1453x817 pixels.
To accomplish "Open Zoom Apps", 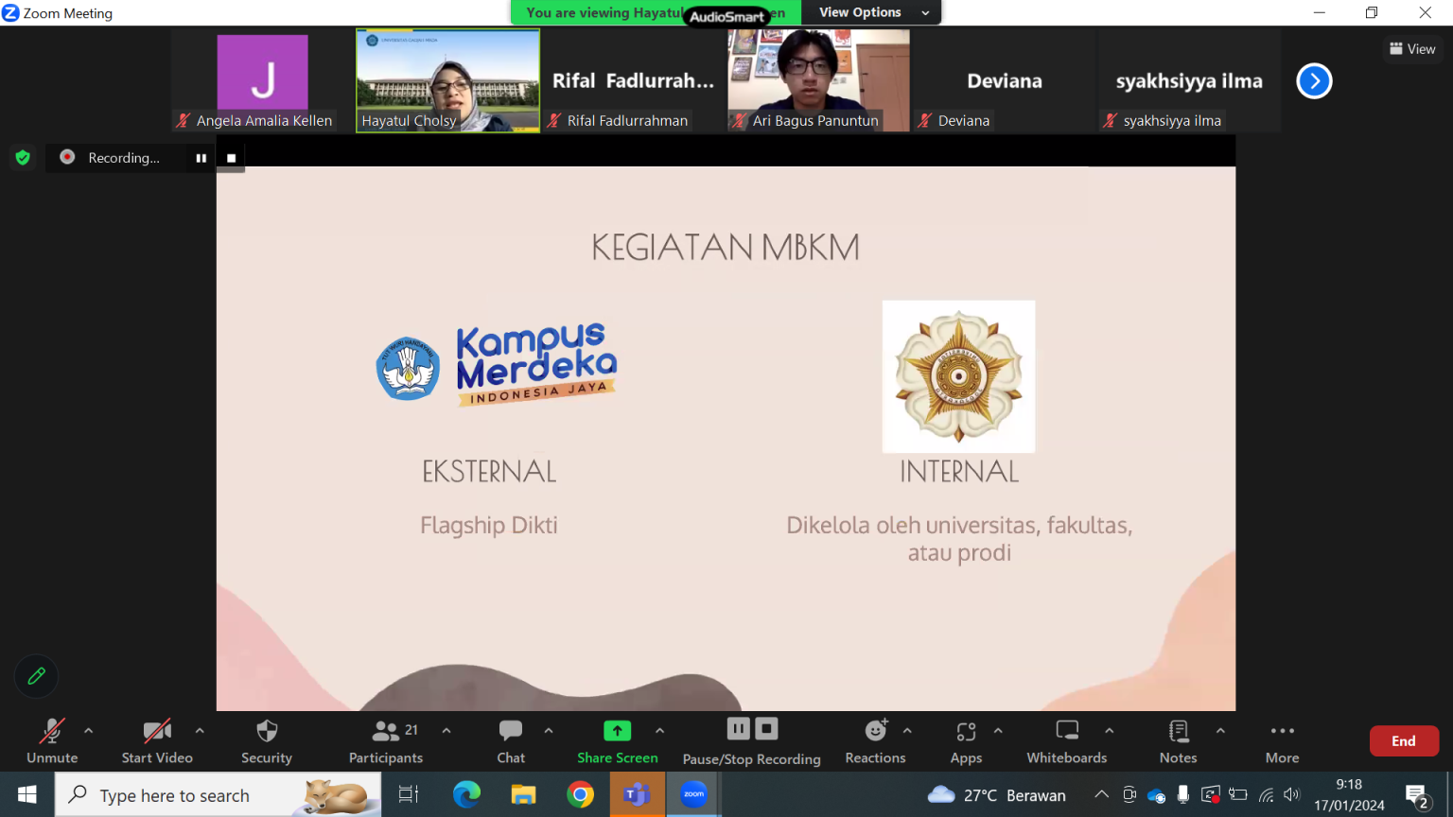I will pyautogui.click(x=966, y=741).
